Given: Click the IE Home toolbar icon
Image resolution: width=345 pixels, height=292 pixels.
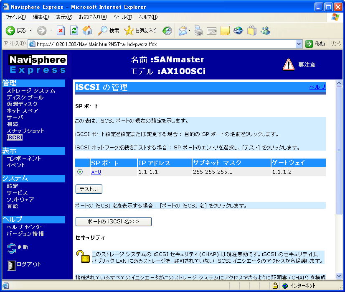Looking at the screenshot, I should point(87,31).
